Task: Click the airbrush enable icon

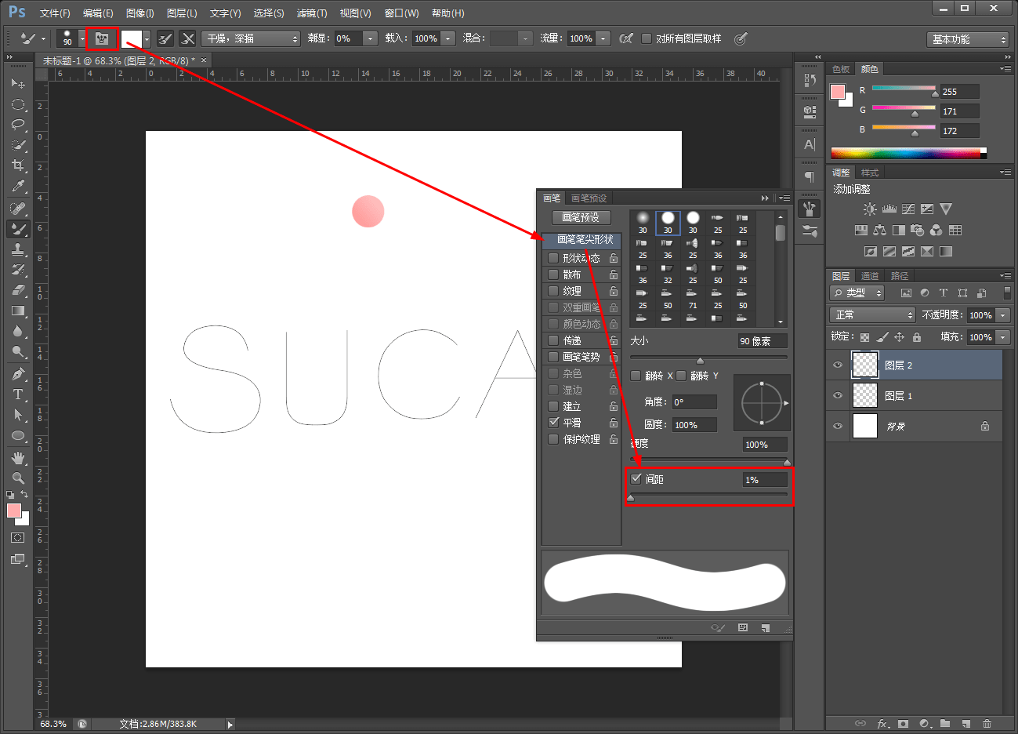Action: (625, 38)
